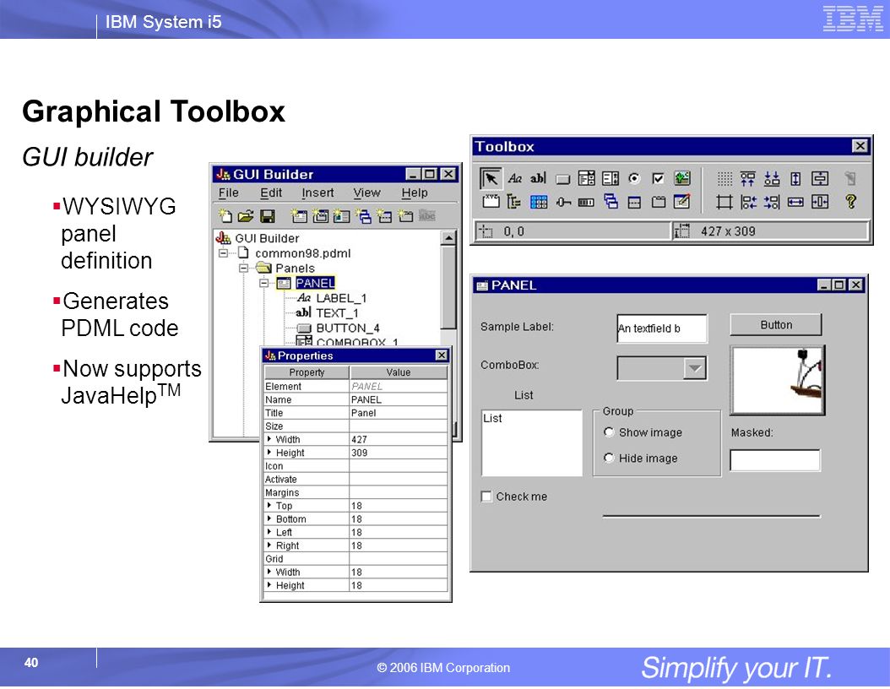Expand the Size Width property row arrow

(269, 439)
